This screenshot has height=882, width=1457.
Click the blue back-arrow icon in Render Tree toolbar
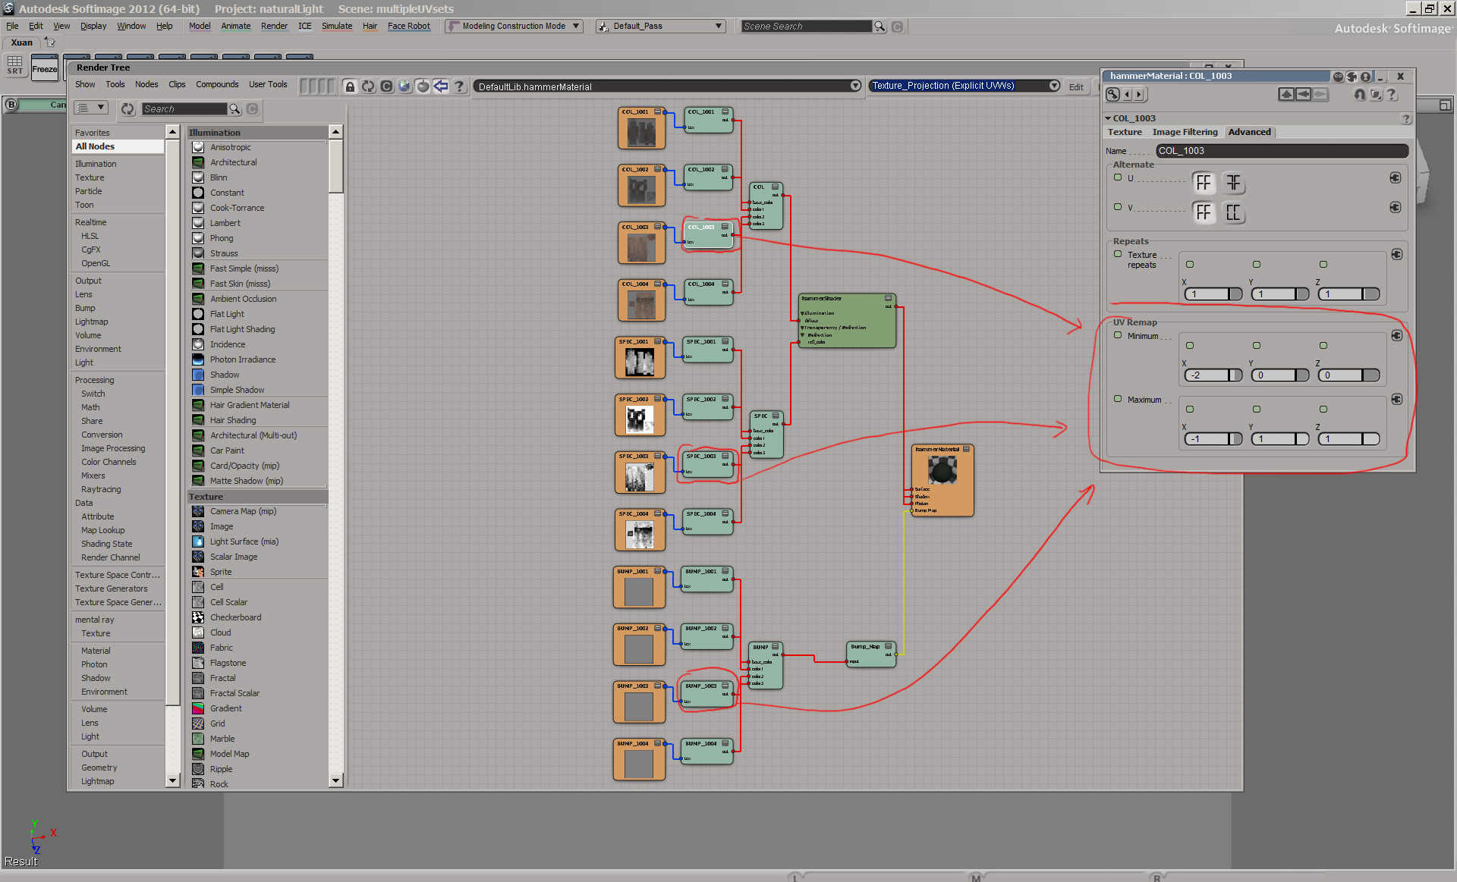[441, 86]
